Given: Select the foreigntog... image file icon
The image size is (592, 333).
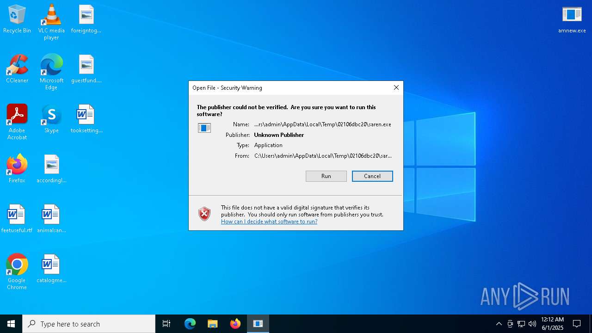Looking at the screenshot, I should click(x=86, y=19).
